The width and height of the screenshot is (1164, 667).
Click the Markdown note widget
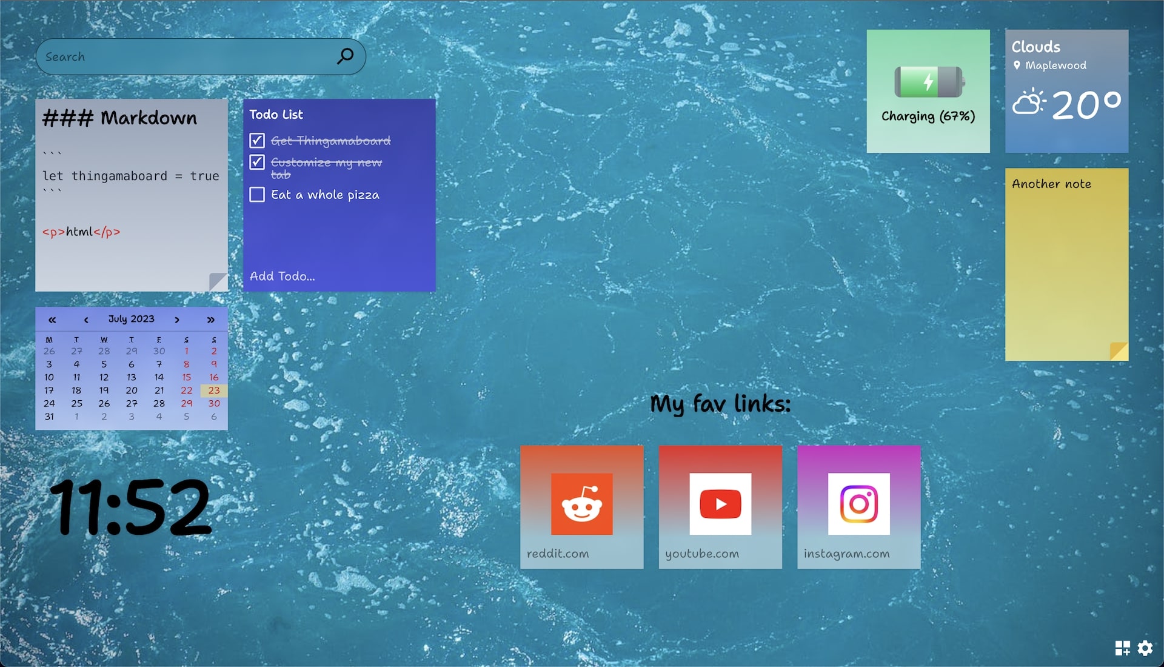[x=131, y=195]
